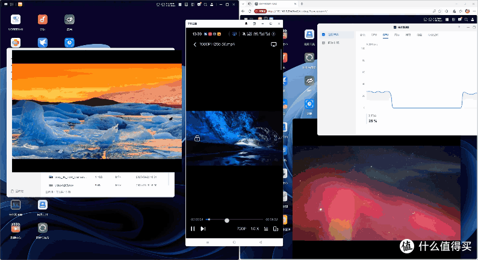Tap the Android back triangle in phone mirror

click(261, 243)
